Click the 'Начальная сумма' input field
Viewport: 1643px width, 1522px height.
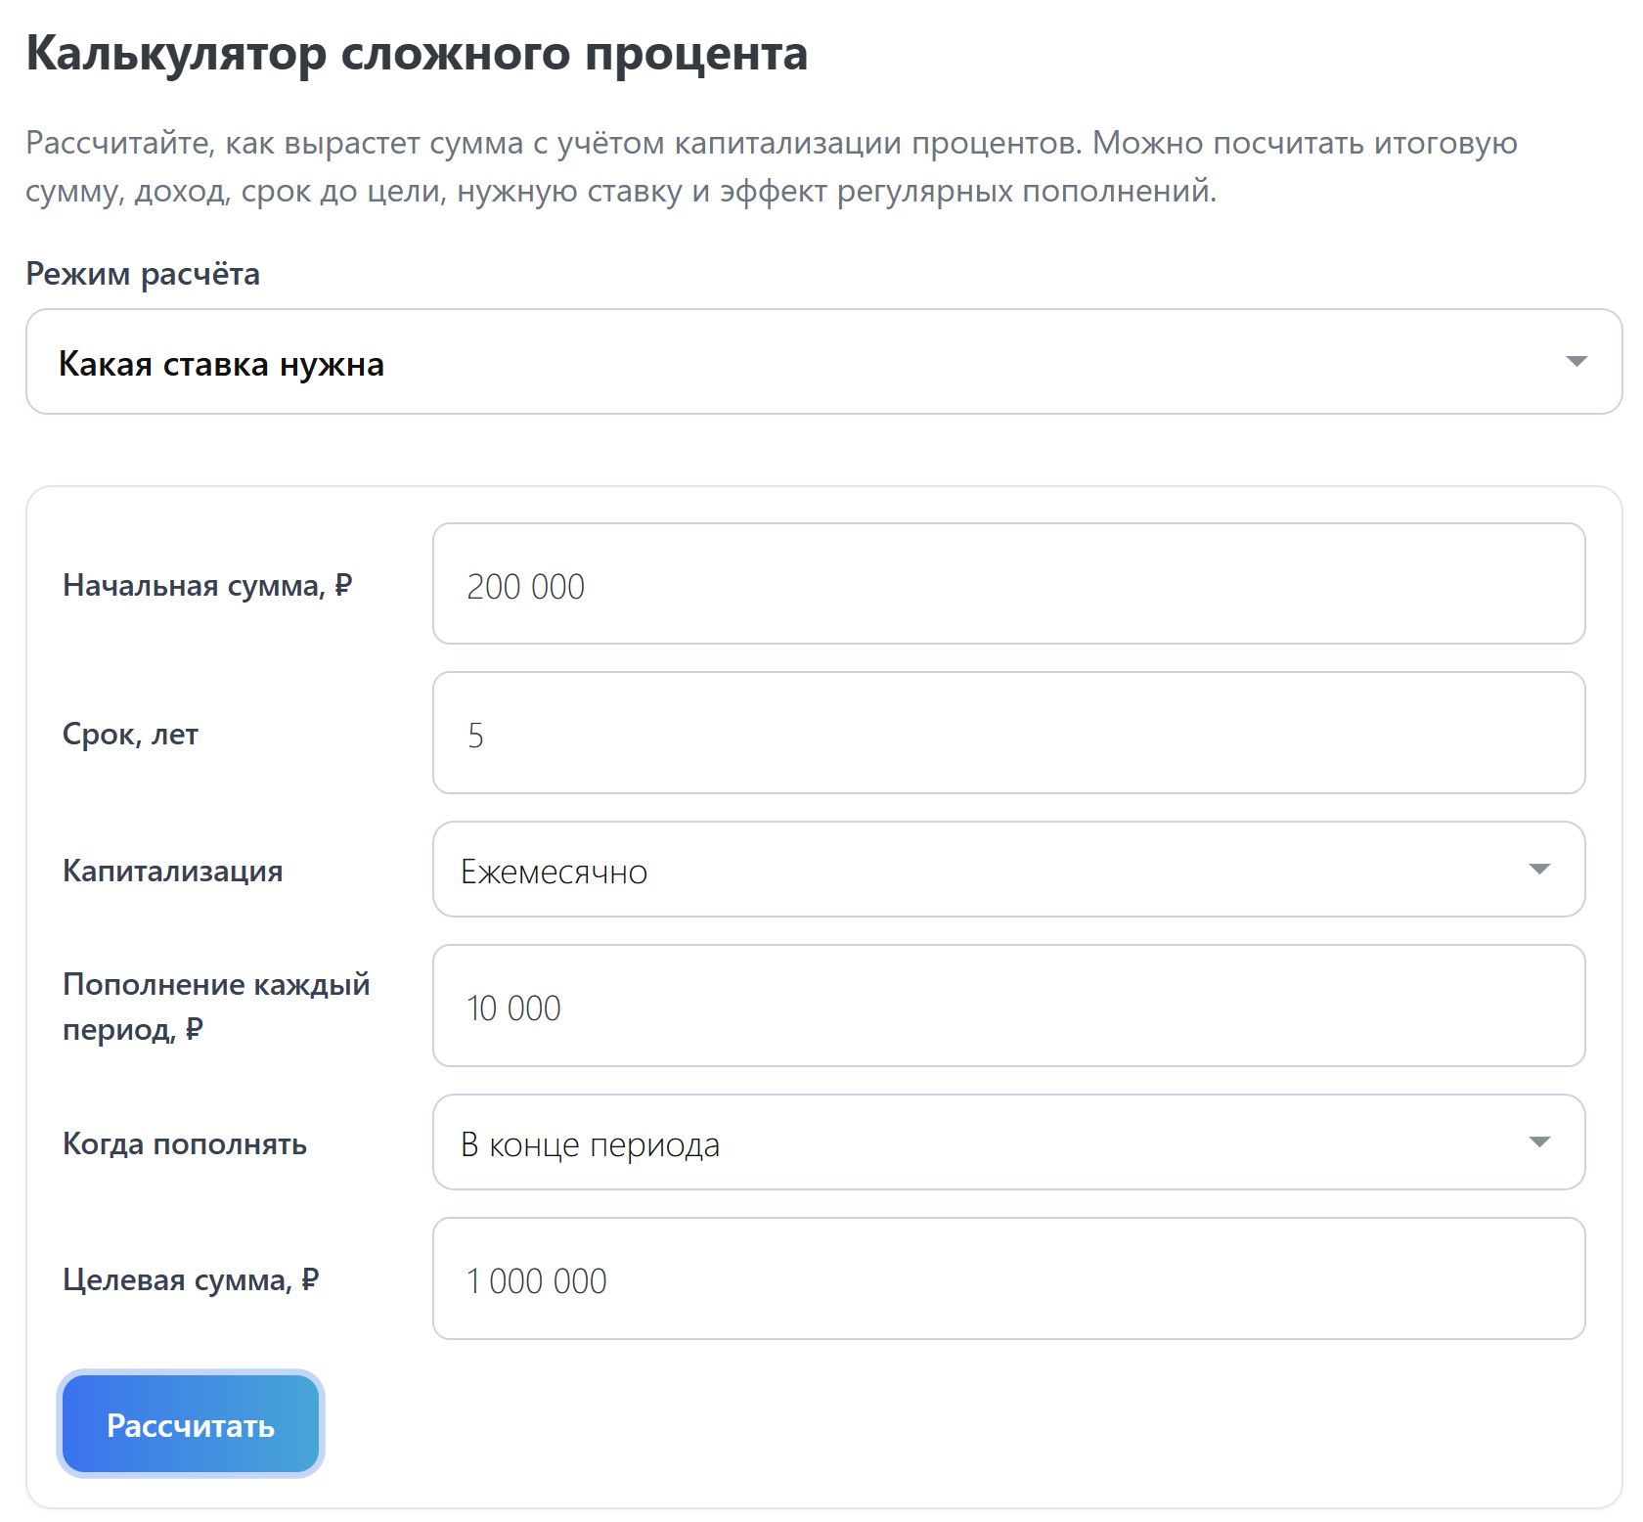coord(1008,584)
